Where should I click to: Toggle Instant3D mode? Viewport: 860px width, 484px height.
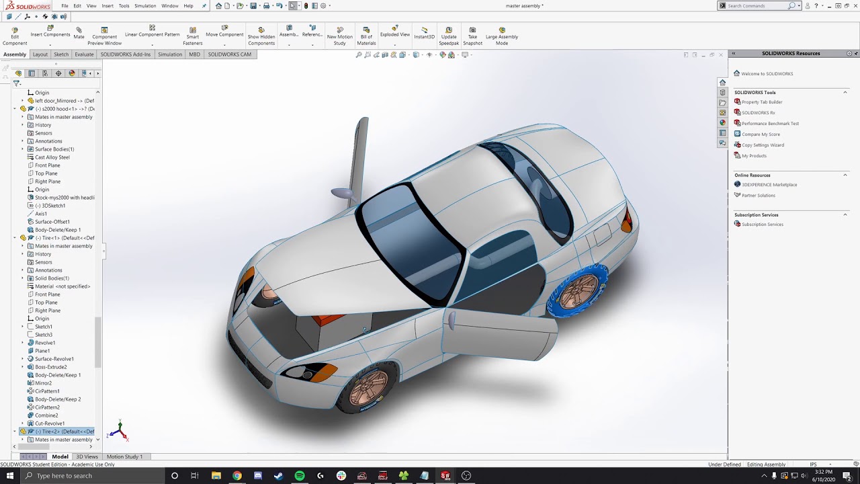(x=424, y=34)
